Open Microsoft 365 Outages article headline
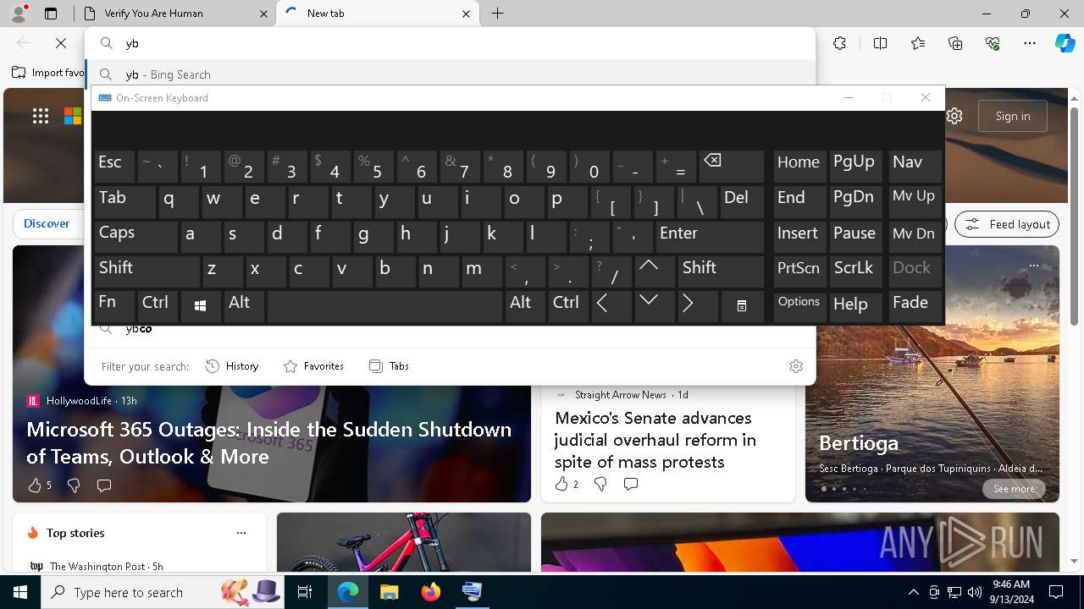Viewport: 1084px width, 609px height. click(269, 442)
